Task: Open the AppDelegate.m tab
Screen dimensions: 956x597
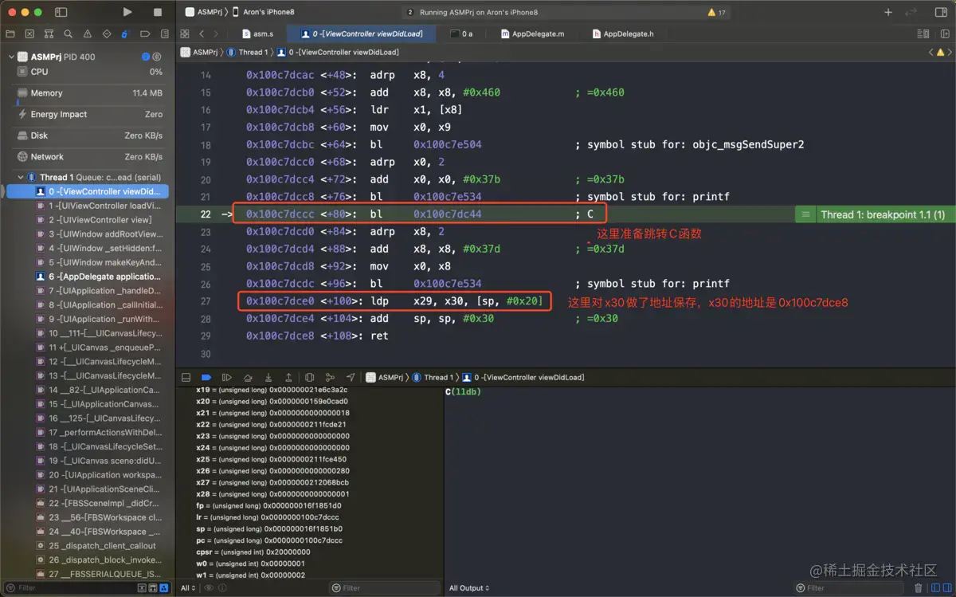Action: tap(533, 34)
